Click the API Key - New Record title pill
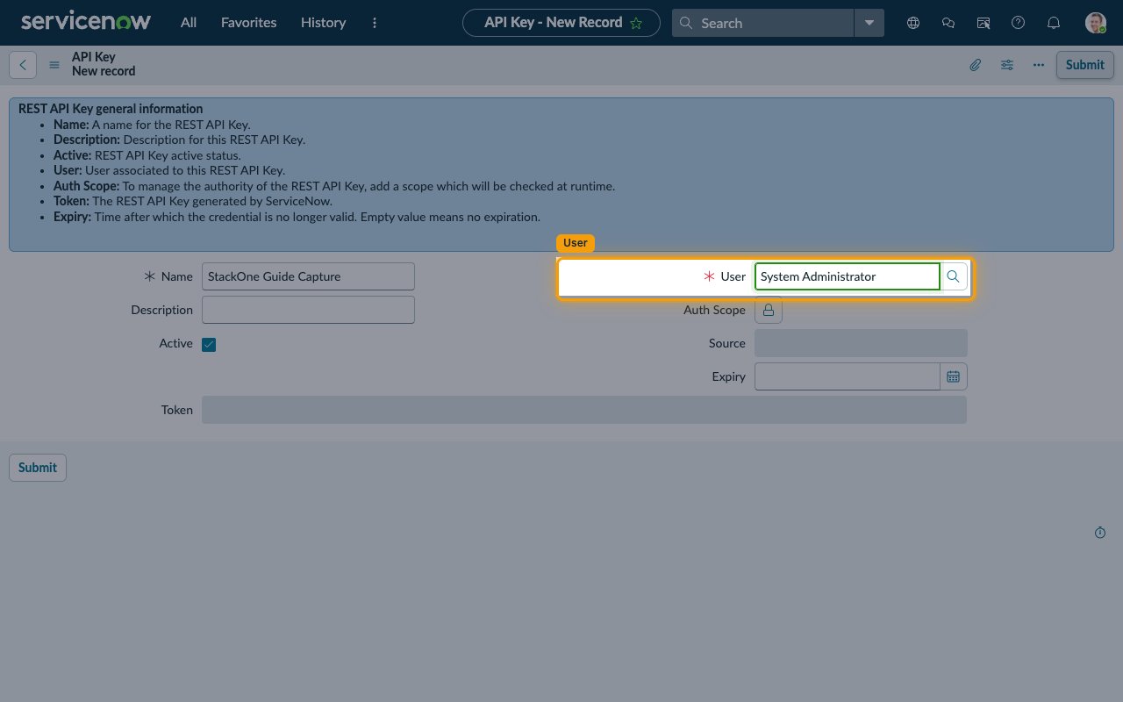 (x=561, y=23)
